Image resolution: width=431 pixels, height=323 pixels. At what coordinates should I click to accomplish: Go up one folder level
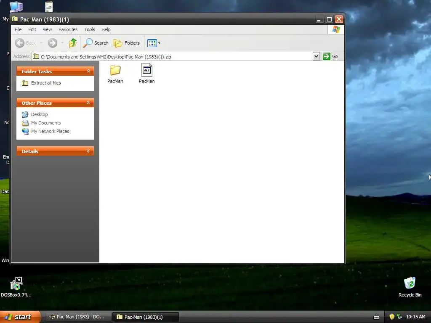click(x=73, y=43)
